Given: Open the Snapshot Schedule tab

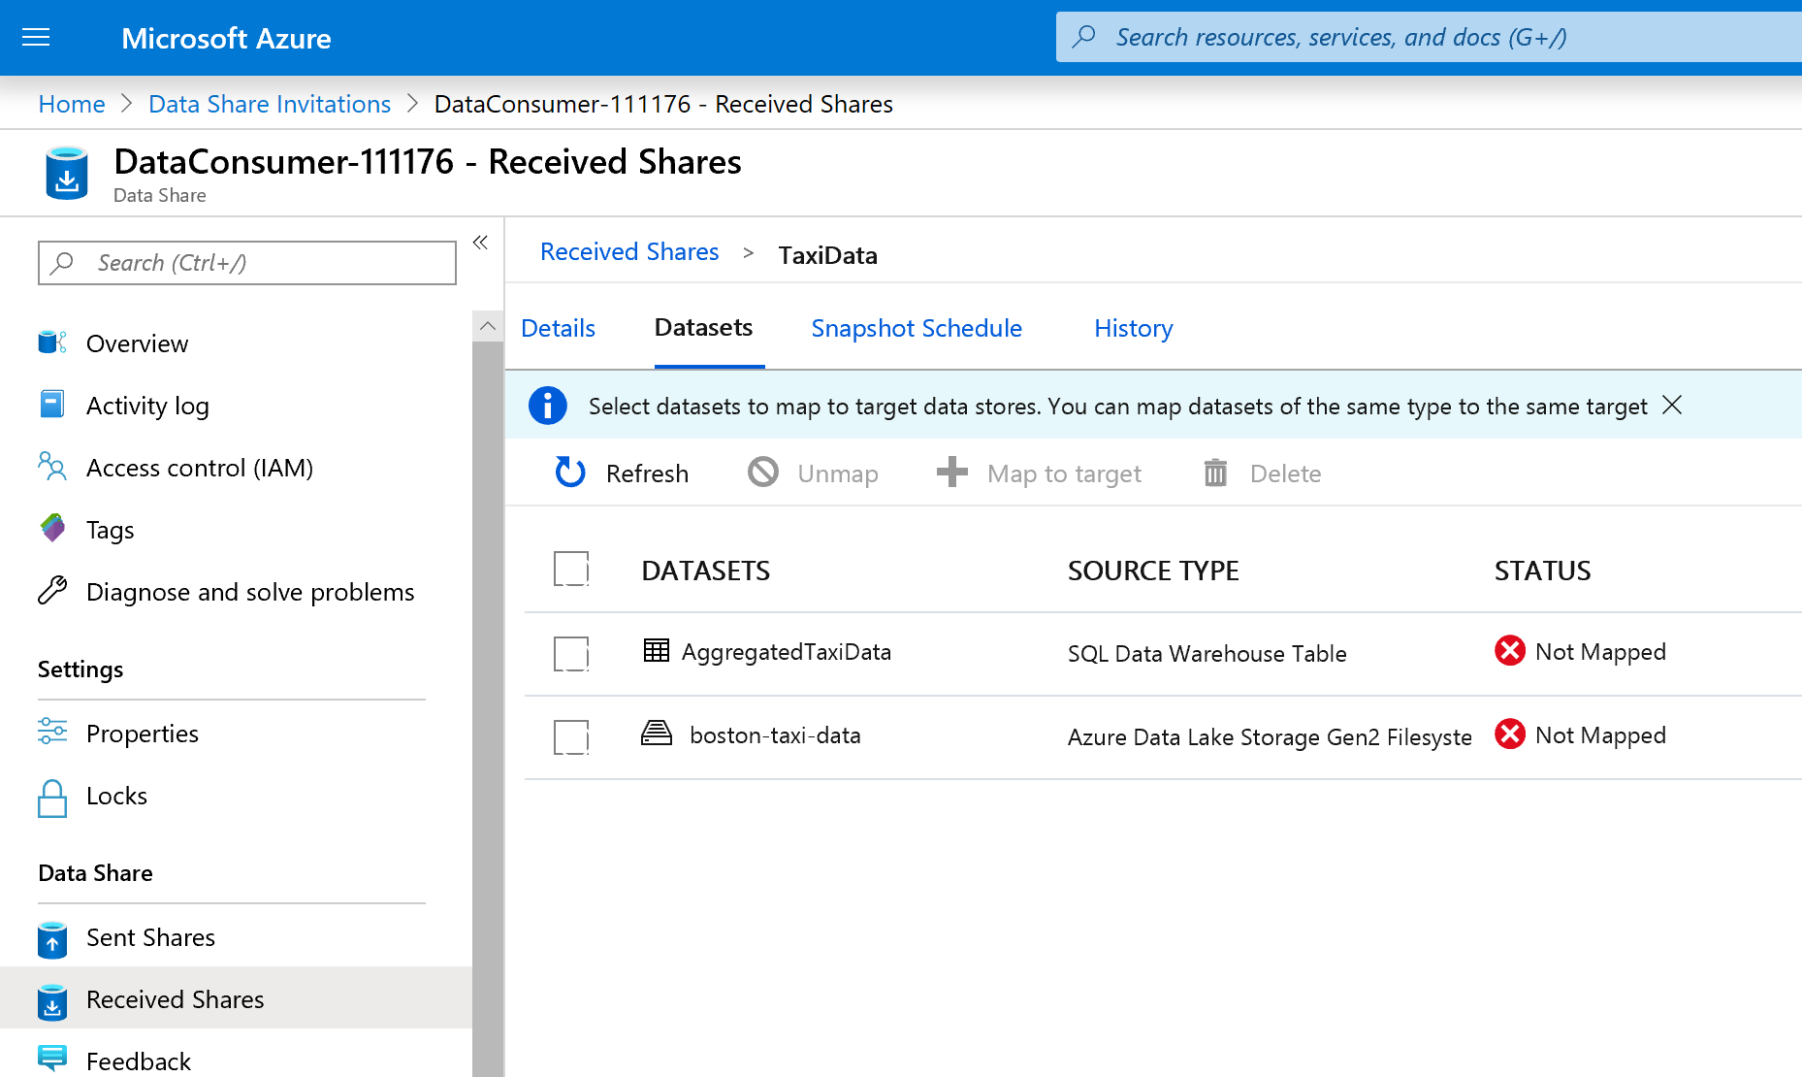Looking at the screenshot, I should pos(917,328).
